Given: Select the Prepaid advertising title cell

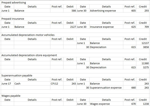Looking at the screenshot, I should (x=14, y=3).
